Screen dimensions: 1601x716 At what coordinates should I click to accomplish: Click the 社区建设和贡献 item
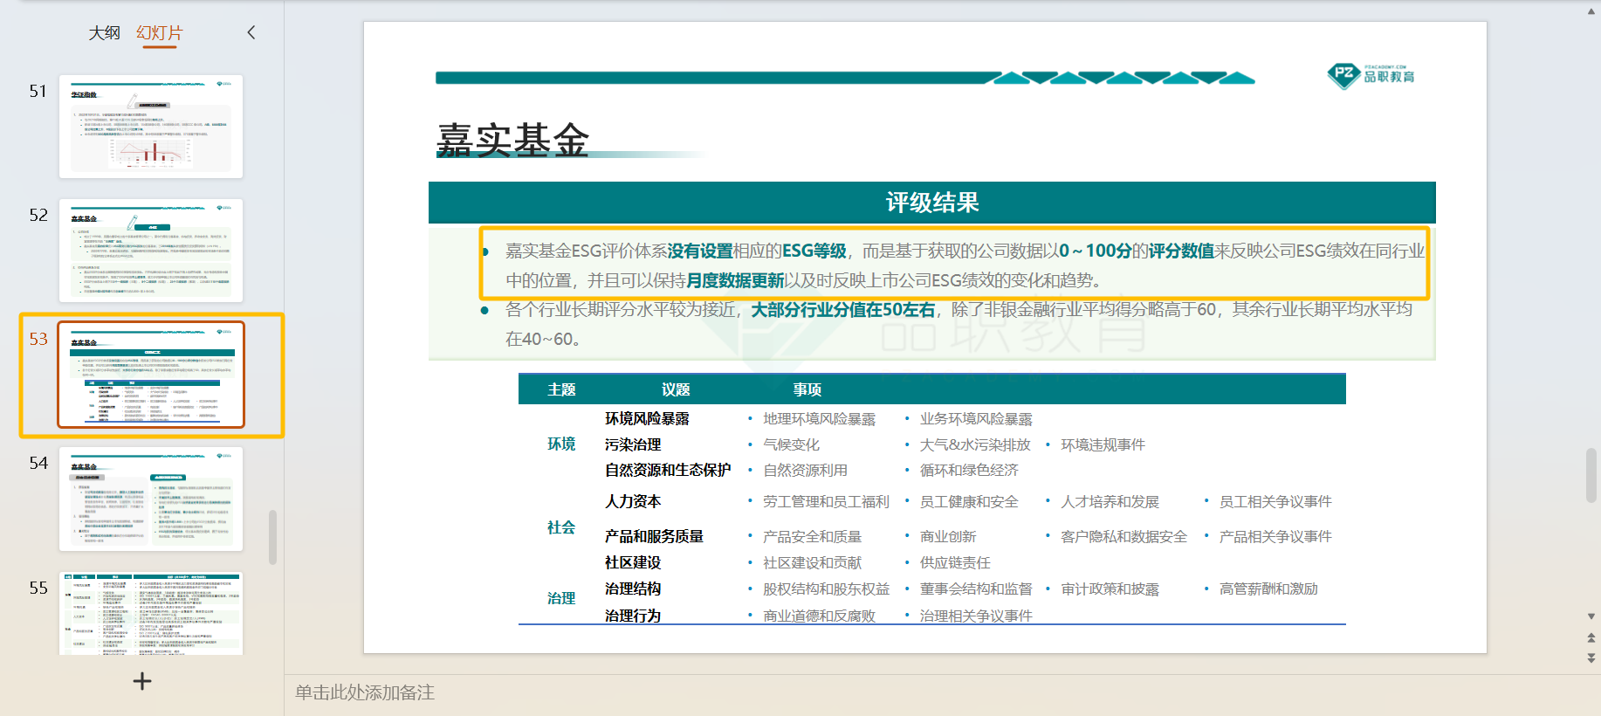(812, 563)
